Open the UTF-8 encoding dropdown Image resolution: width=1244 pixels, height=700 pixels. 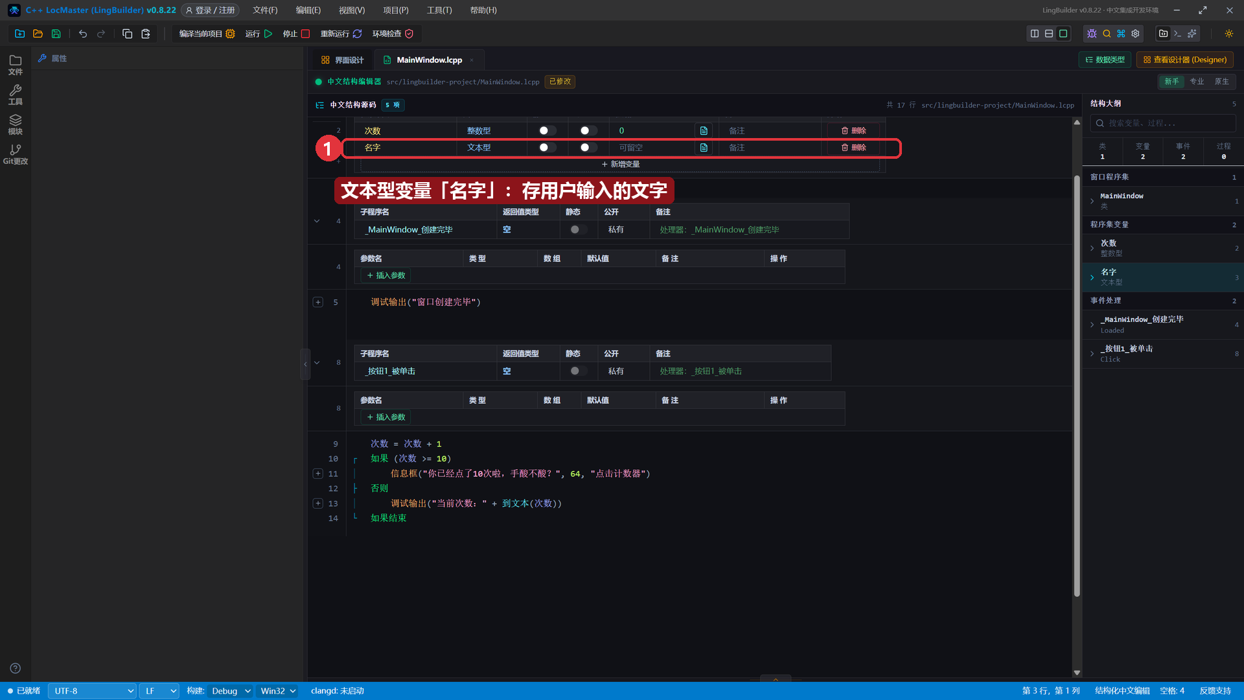(x=93, y=691)
